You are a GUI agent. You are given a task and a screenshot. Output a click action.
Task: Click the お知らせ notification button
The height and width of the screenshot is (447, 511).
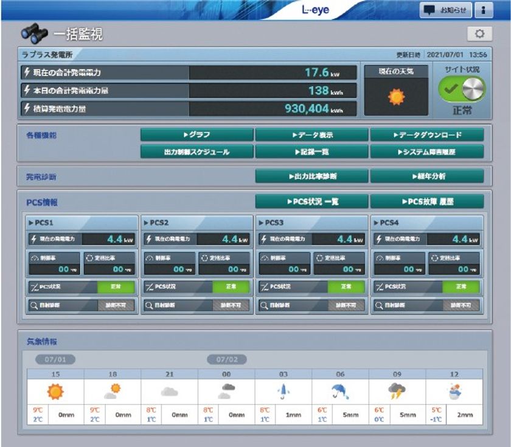point(445,10)
